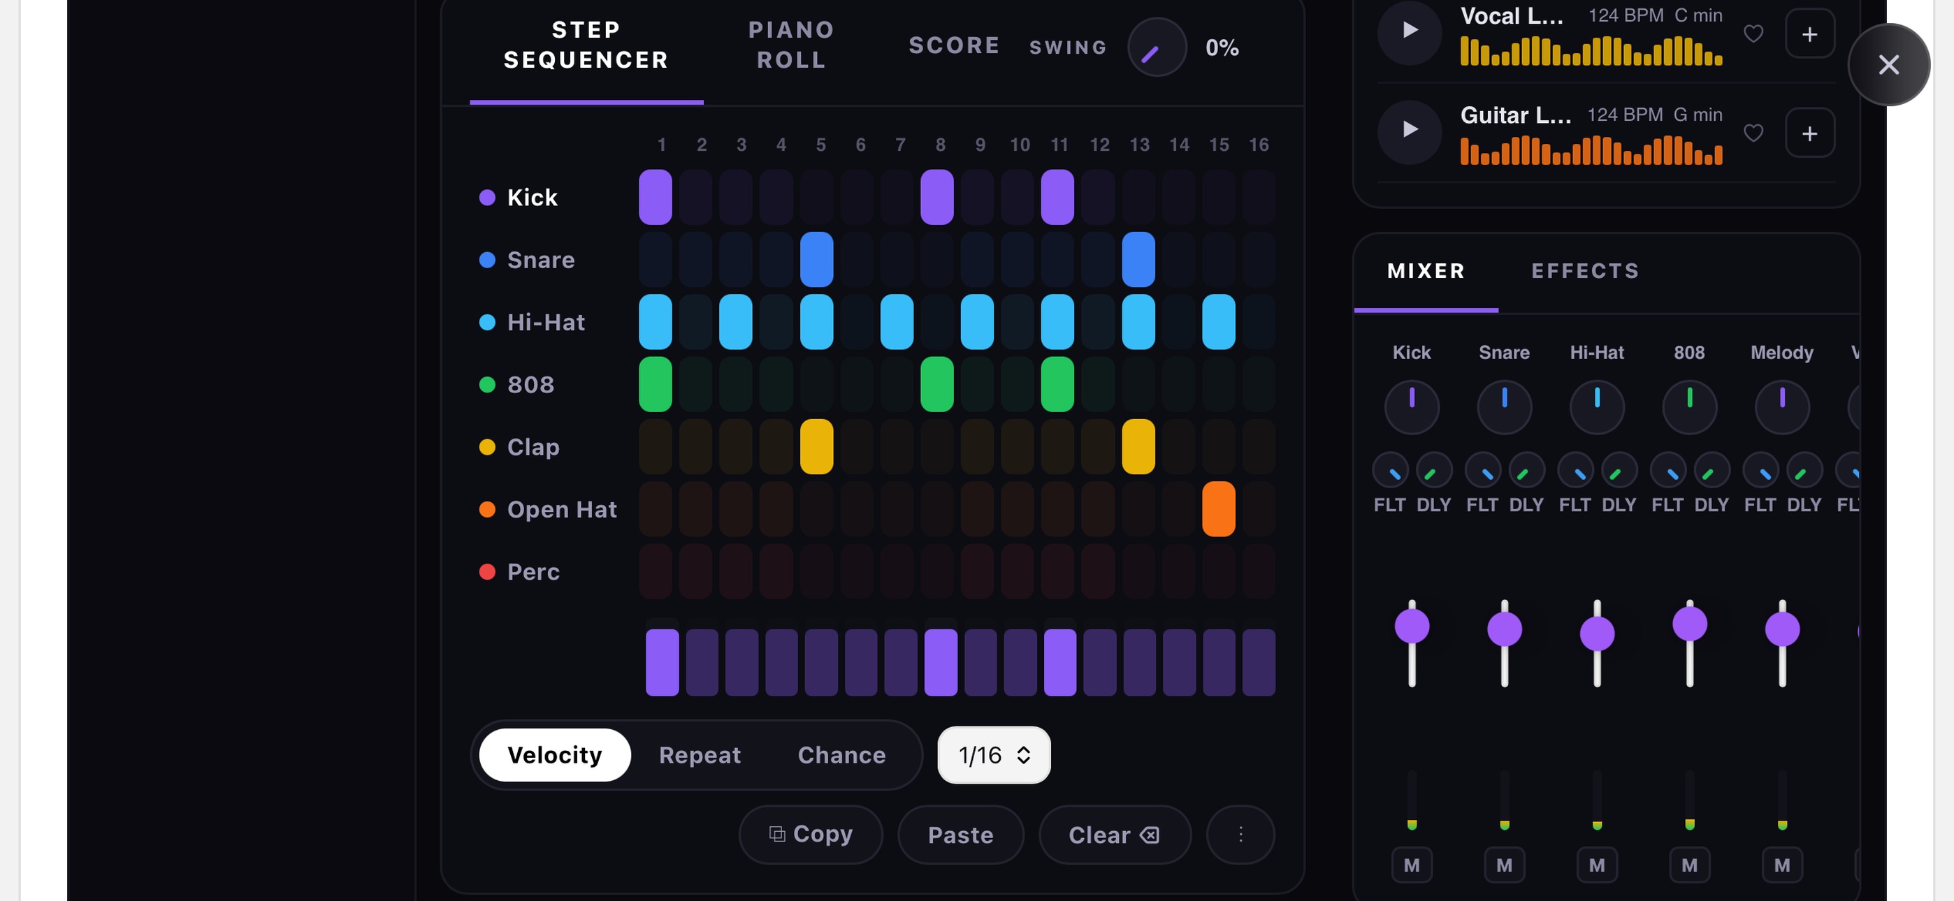Image resolution: width=1954 pixels, height=901 pixels.
Task: Adjust the 808 pan knob in mixer
Action: tap(1689, 406)
